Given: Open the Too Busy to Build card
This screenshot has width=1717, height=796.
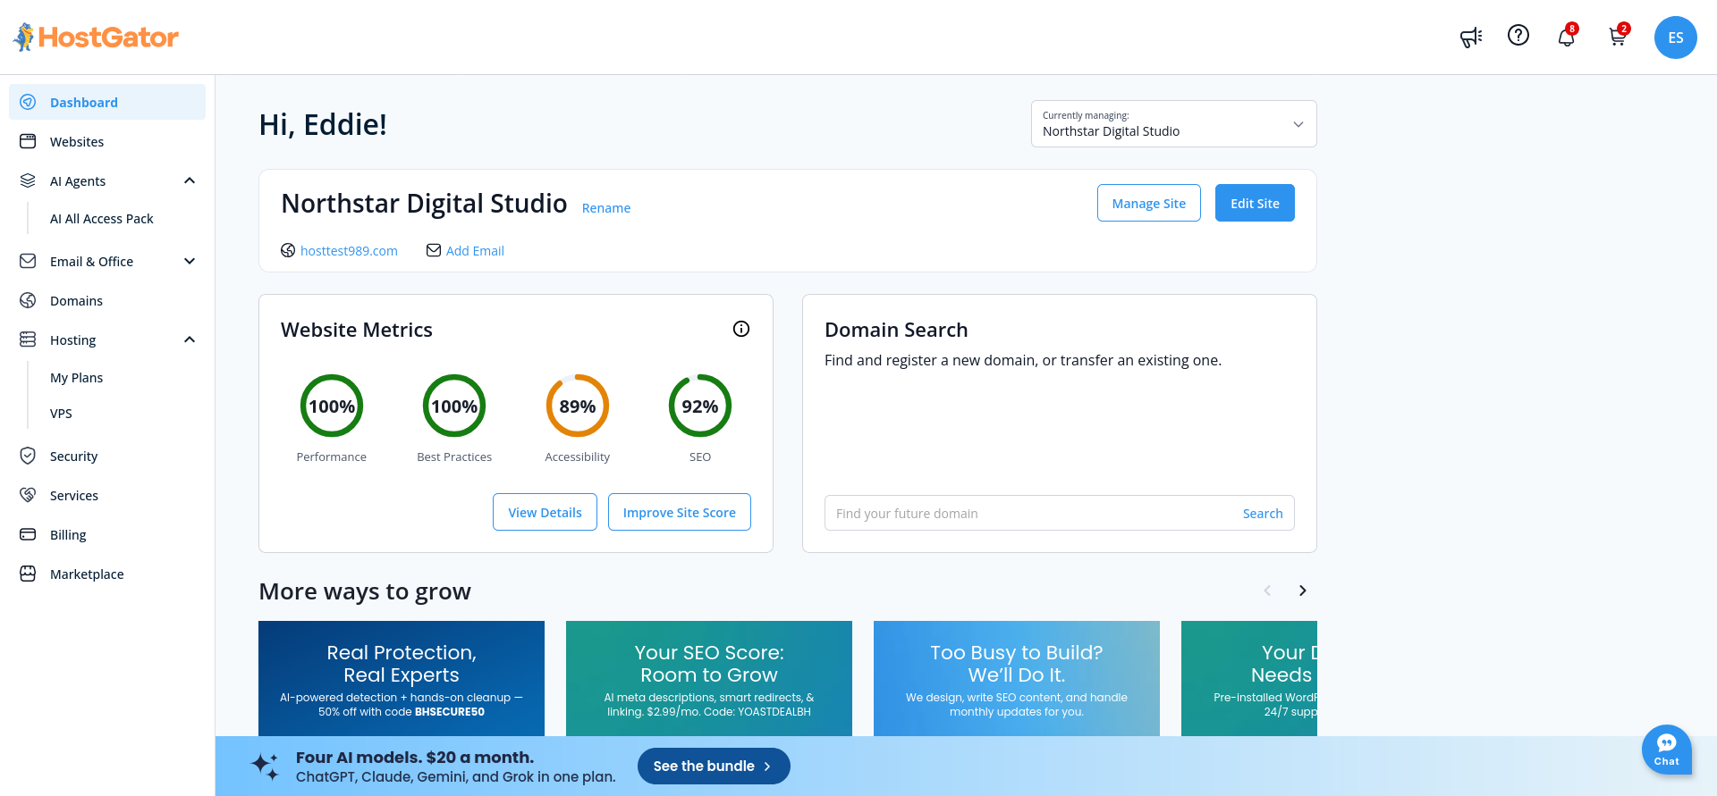Looking at the screenshot, I should pos(1017,679).
